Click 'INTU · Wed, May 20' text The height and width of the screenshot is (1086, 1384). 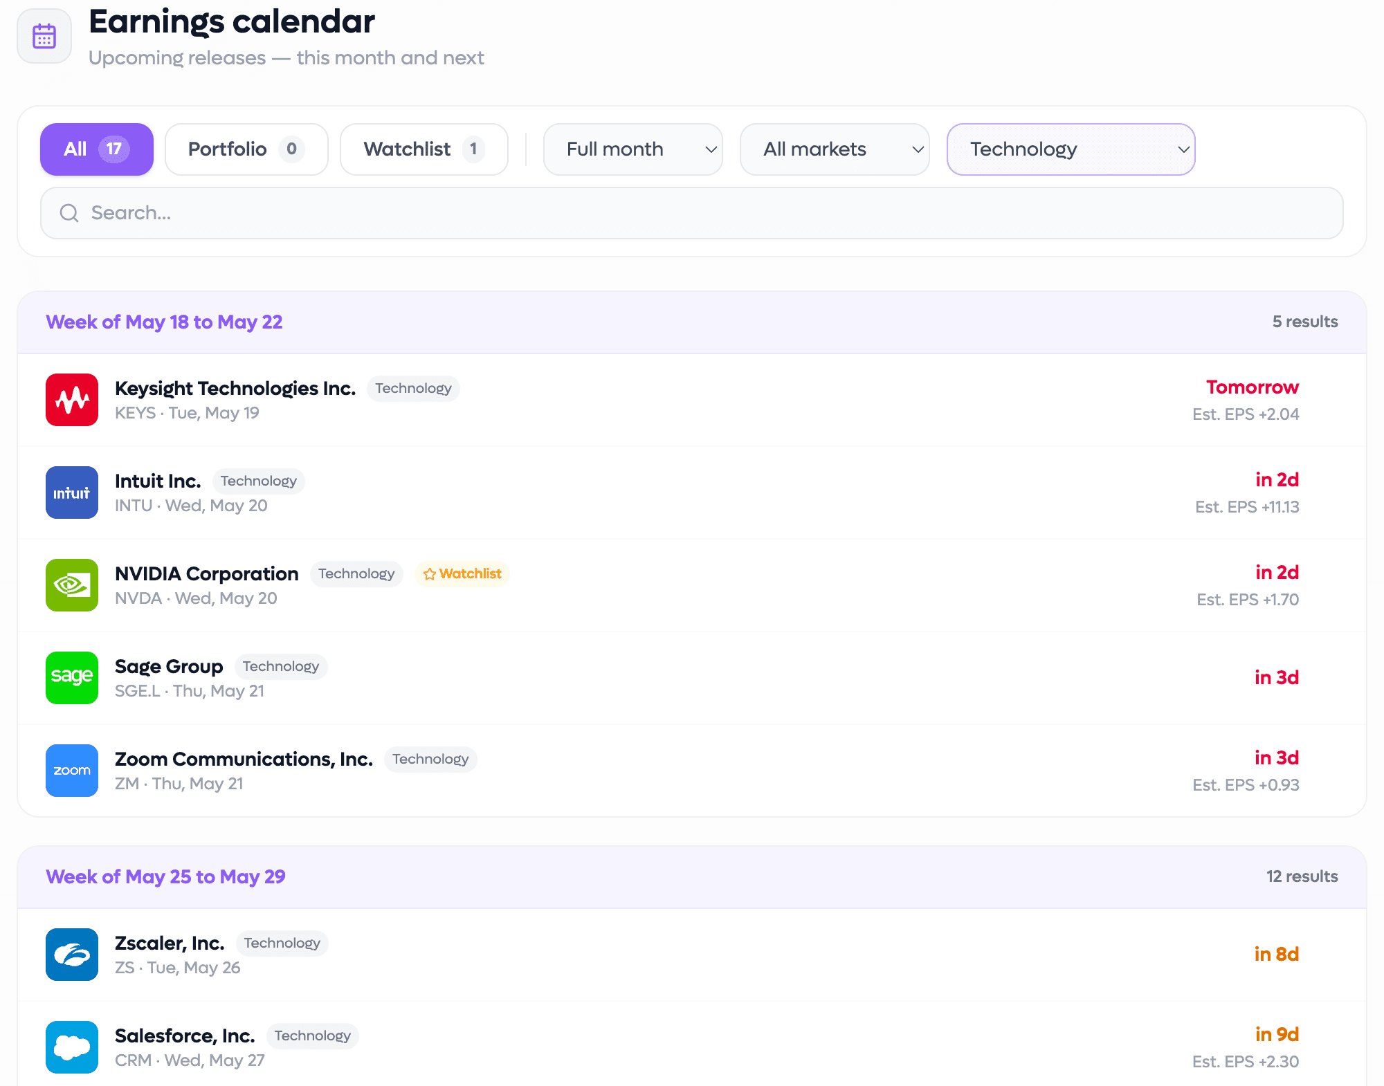point(191,506)
